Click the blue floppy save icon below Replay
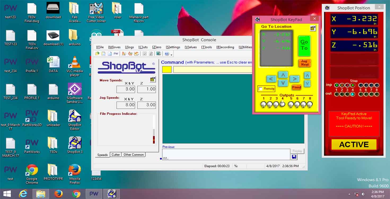The width and height of the screenshot is (390, 199). pyautogui.click(x=294, y=157)
